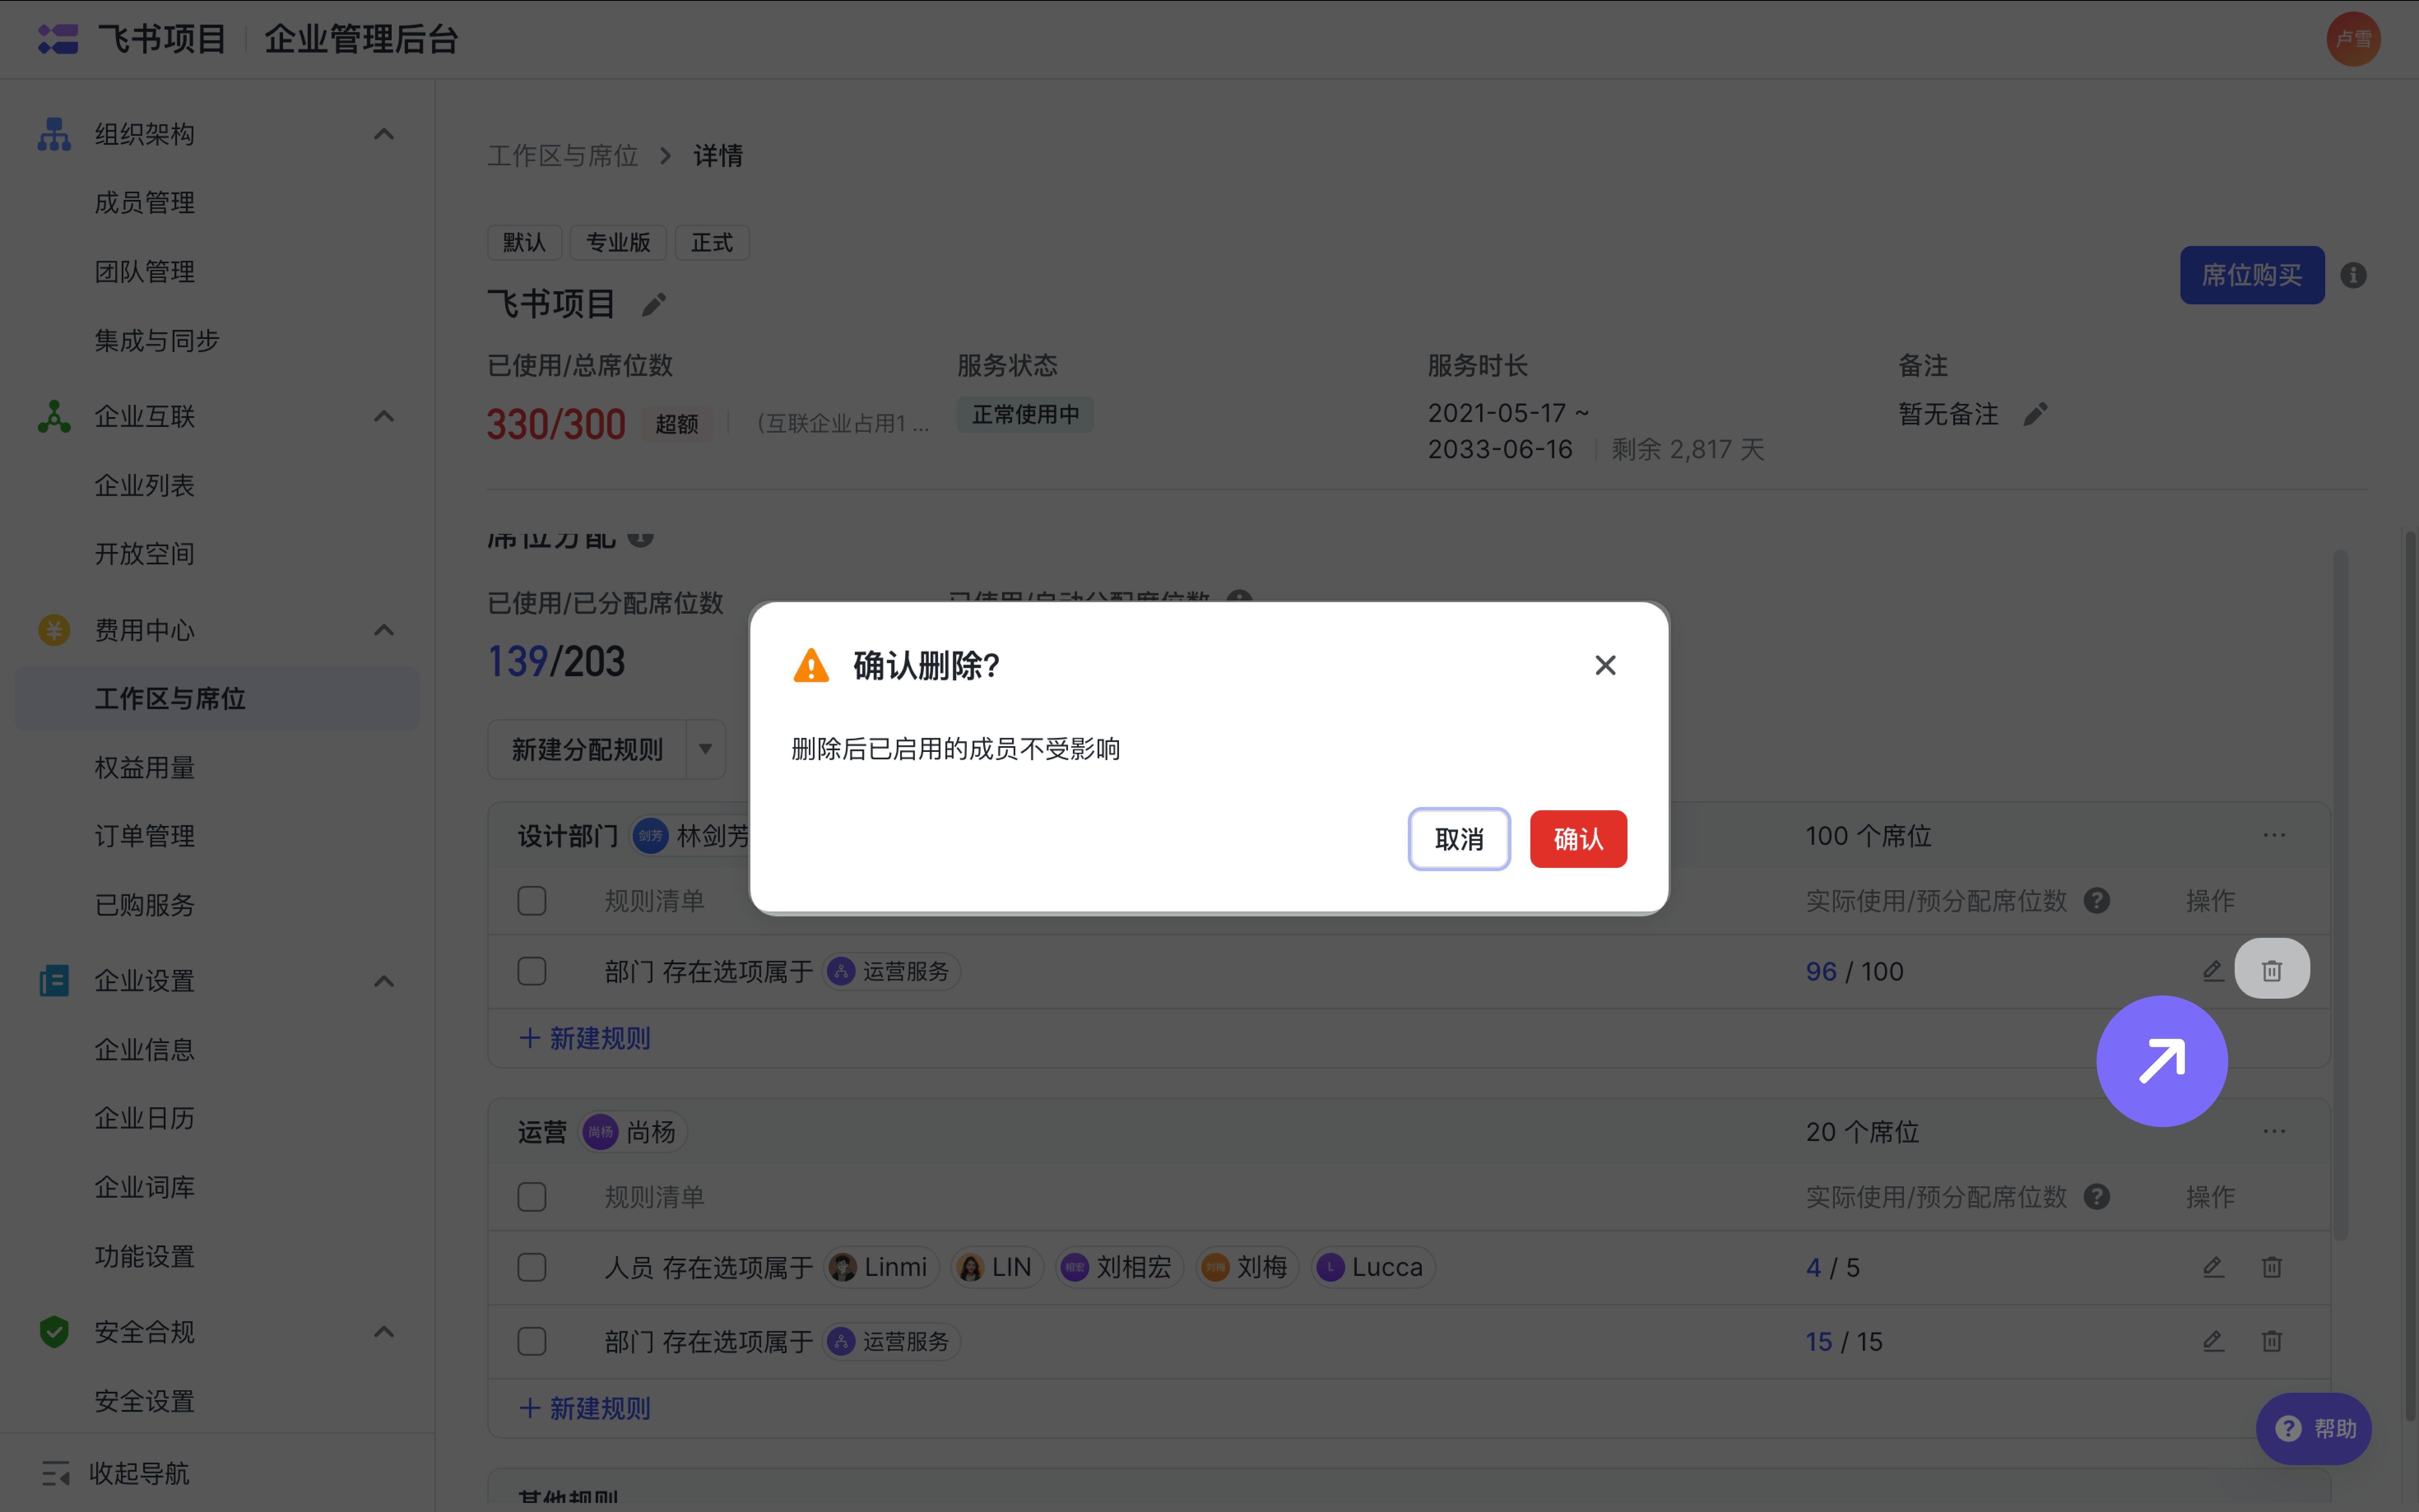Open the 卢雪 user avatar menu
Viewport: 2419px width, 1512px height.
(x=2353, y=39)
